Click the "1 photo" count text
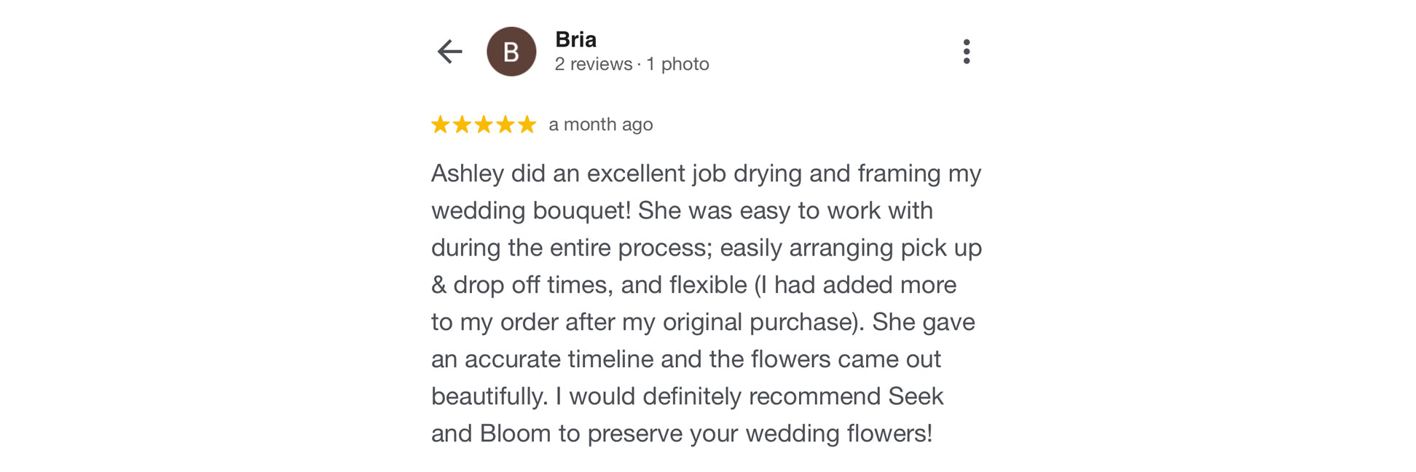1416x472 pixels. tap(677, 64)
